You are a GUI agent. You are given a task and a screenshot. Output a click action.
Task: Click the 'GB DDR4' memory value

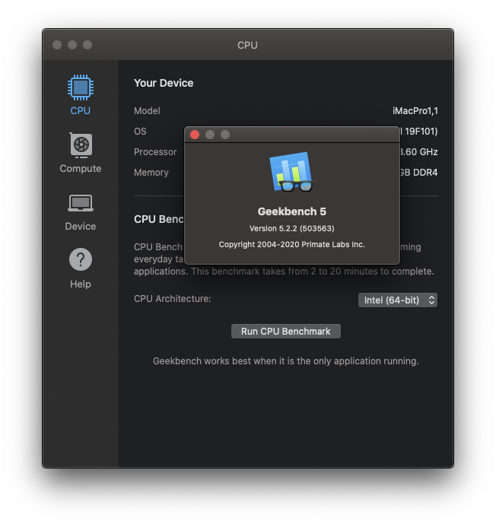tap(419, 173)
